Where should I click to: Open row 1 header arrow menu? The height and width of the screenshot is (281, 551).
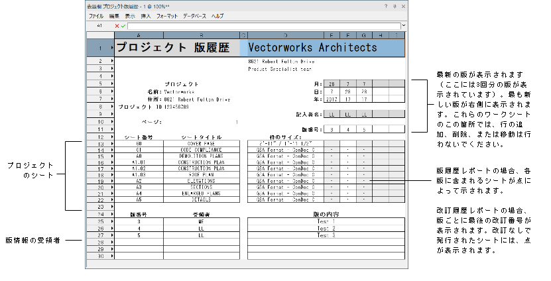pyautogui.click(x=112, y=48)
